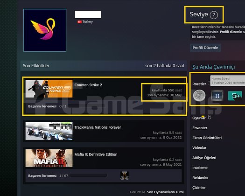Open Counter-Strike 2 game banner
The image size is (245, 196).
pyautogui.click(x=49, y=89)
